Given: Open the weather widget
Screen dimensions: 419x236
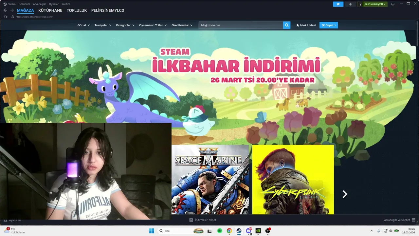Looking at the screenshot, I should point(14,231).
